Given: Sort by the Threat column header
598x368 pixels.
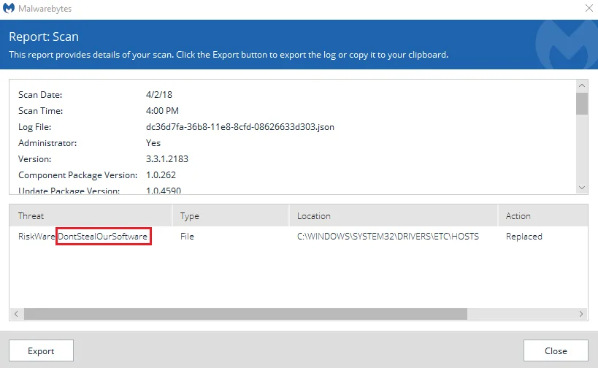Looking at the screenshot, I should pos(91,216).
